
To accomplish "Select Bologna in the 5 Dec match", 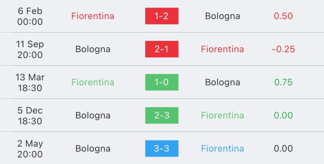I will pos(93,116).
